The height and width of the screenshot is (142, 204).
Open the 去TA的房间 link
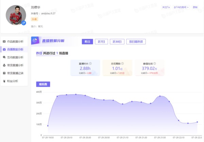[181, 7]
